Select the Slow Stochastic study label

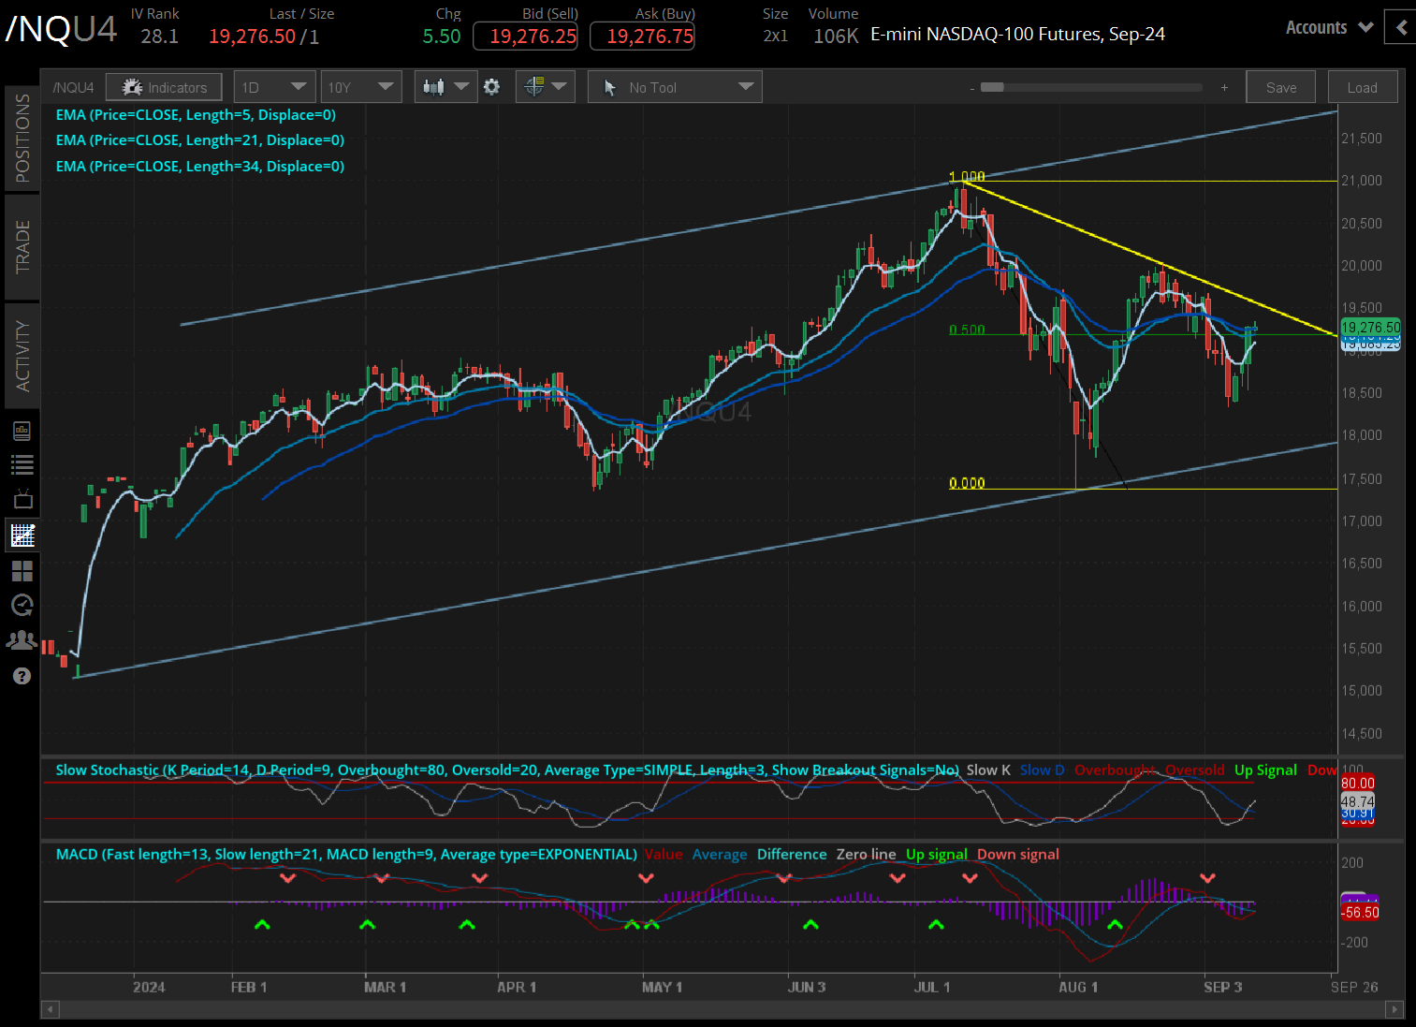click(x=507, y=770)
